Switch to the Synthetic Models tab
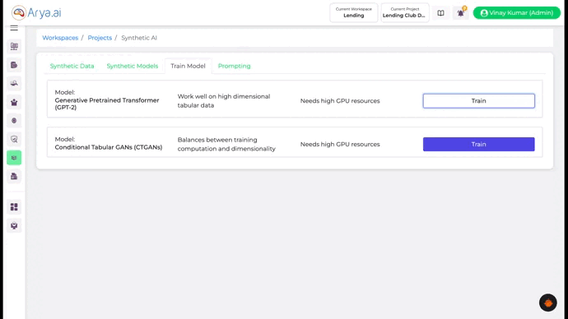This screenshot has width=568, height=319. pos(133,66)
